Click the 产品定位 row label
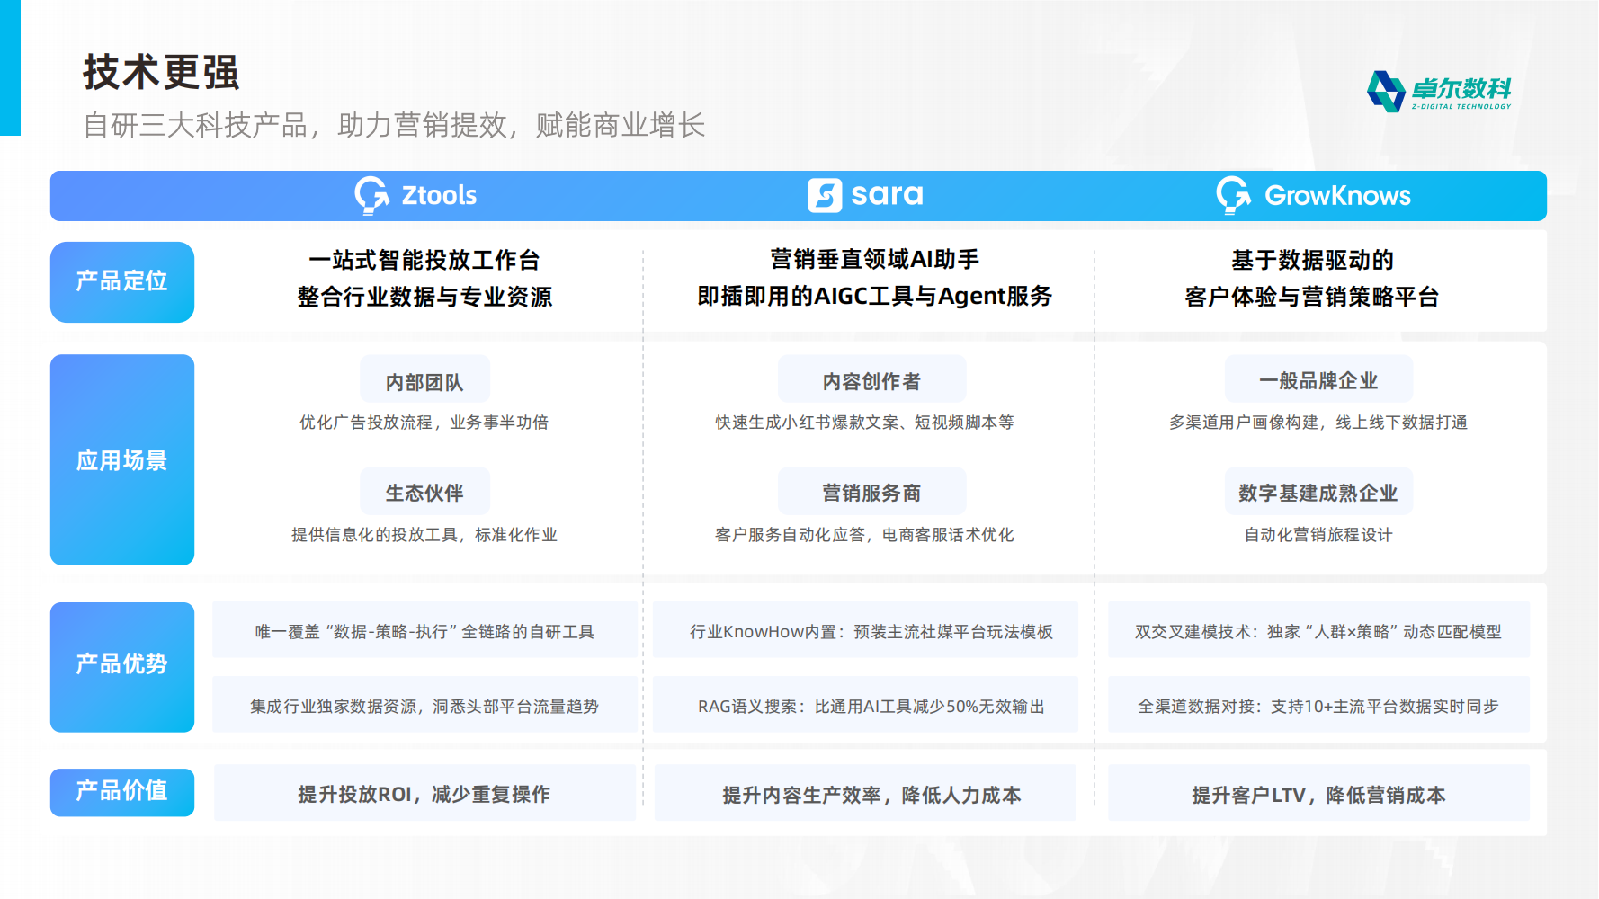Viewport: 1599px width, 899px height. pyautogui.click(x=122, y=281)
